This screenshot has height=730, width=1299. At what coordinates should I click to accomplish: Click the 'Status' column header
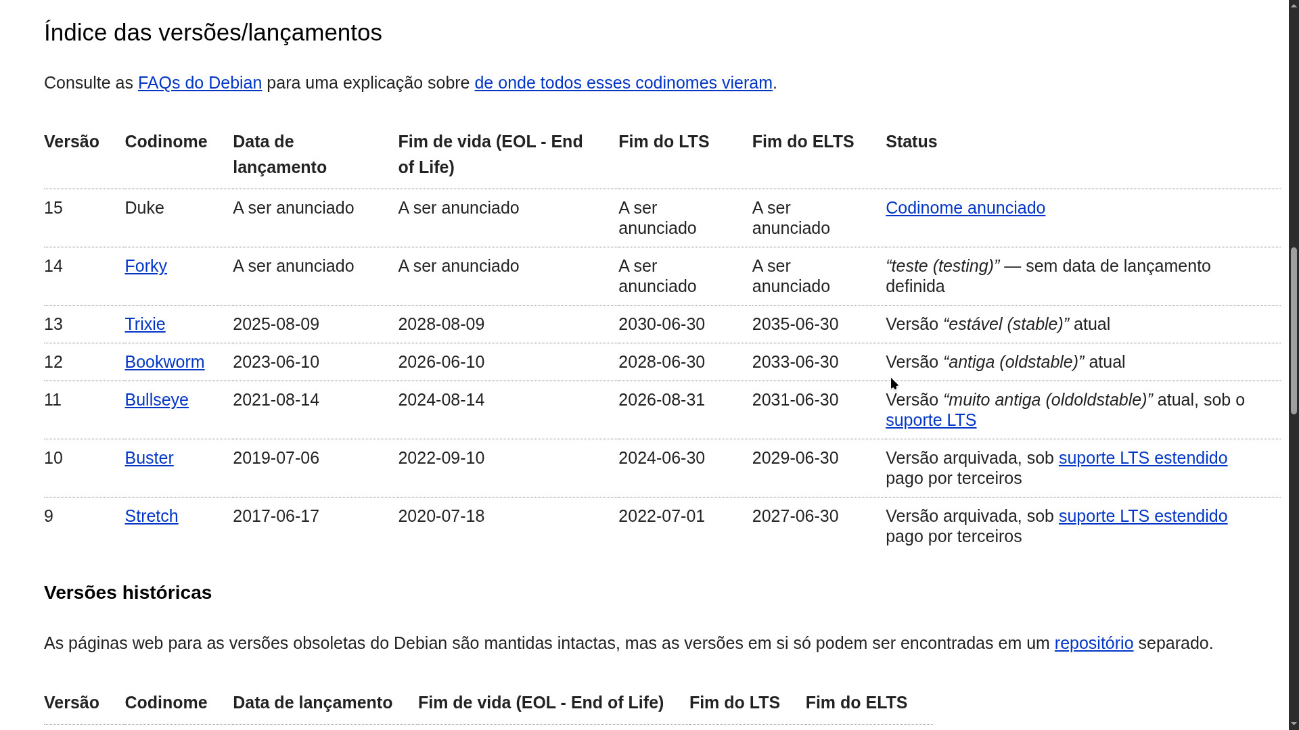coord(911,141)
